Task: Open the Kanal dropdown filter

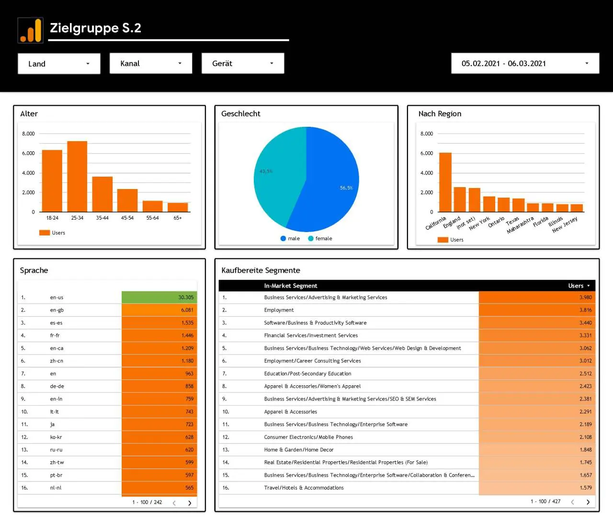Action: 151,63
